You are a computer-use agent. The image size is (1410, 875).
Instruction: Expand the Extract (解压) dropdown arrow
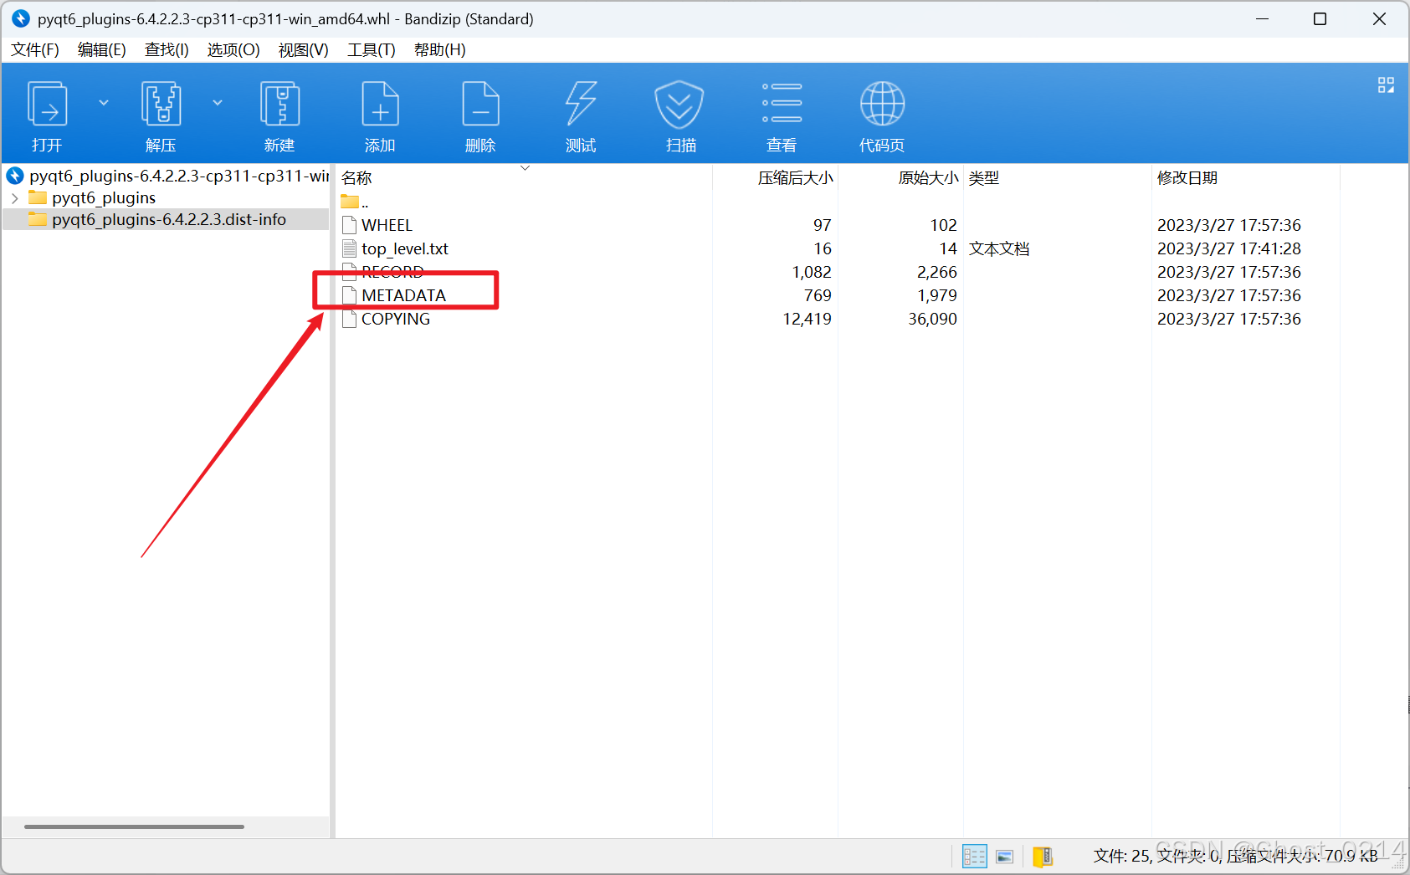click(218, 103)
